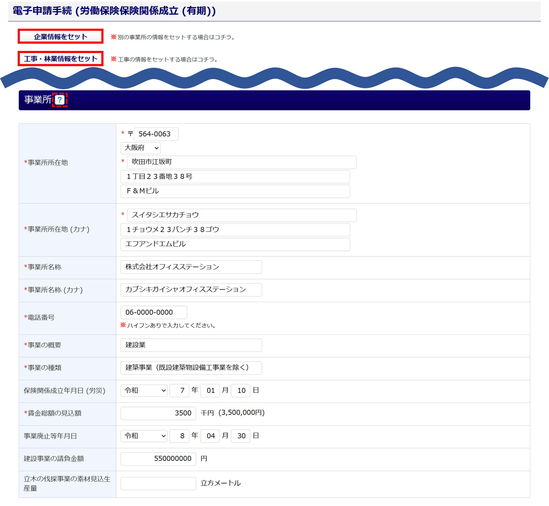
Task: Click the 事業の概要 field containing 建設業
Action: coord(191,345)
